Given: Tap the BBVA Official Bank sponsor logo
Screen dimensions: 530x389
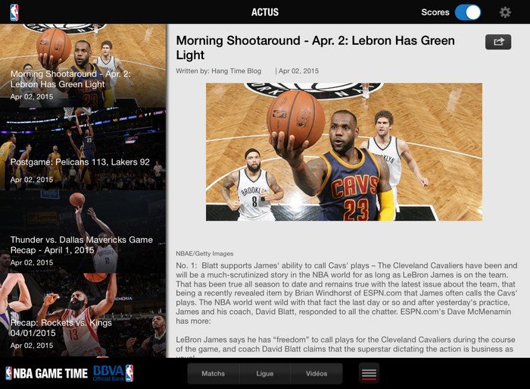Looking at the screenshot, I should [x=114, y=373].
